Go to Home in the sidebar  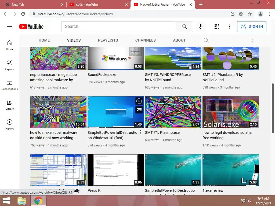10,45
